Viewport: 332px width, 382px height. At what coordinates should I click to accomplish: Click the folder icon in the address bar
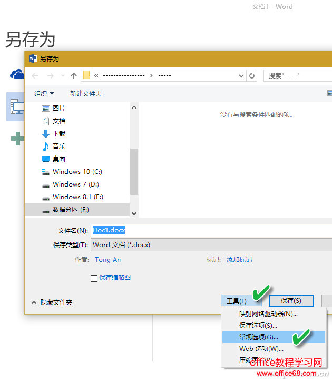87,75
